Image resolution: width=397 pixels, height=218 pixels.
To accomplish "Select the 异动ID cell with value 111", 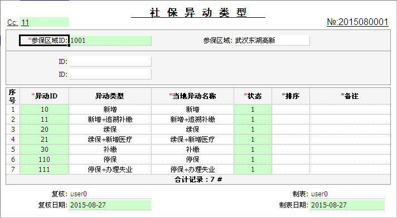I will [x=44, y=170].
